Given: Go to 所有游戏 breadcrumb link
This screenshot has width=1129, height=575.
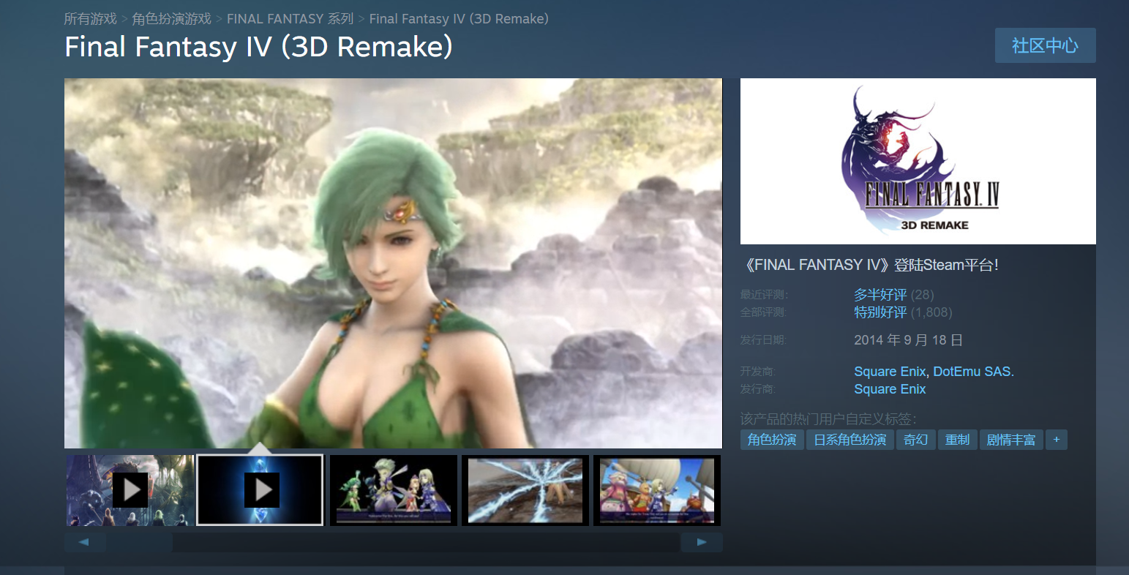Looking at the screenshot, I should click(x=90, y=19).
